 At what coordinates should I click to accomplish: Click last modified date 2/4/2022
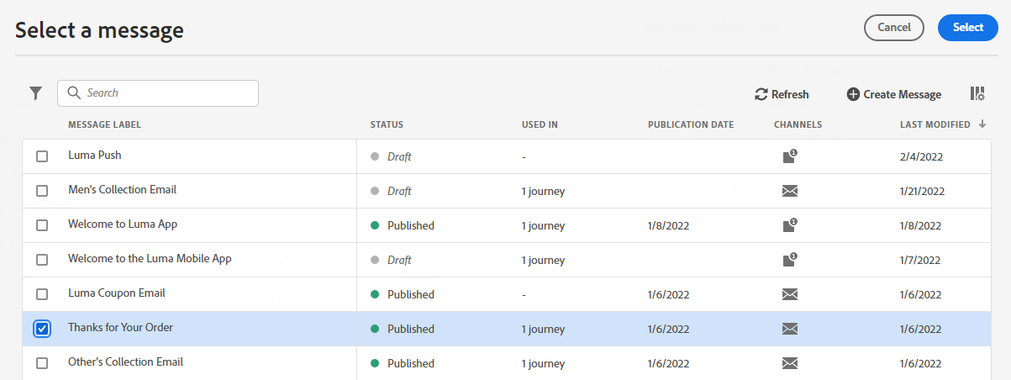pos(920,156)
